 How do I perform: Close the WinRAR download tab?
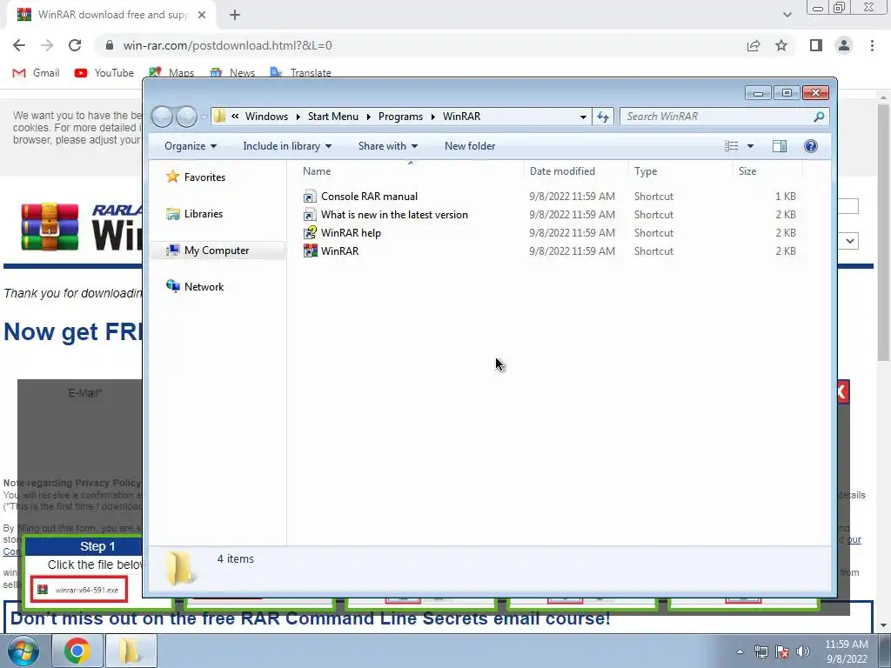click(x=202, y=15)
